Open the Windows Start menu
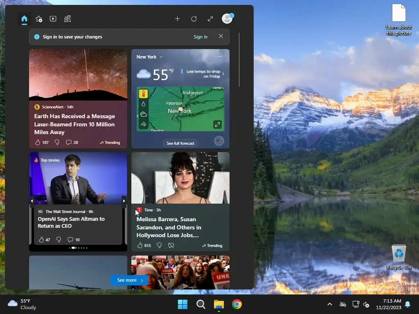Screen dimensions: 419x314 click(x=183, y=304)
